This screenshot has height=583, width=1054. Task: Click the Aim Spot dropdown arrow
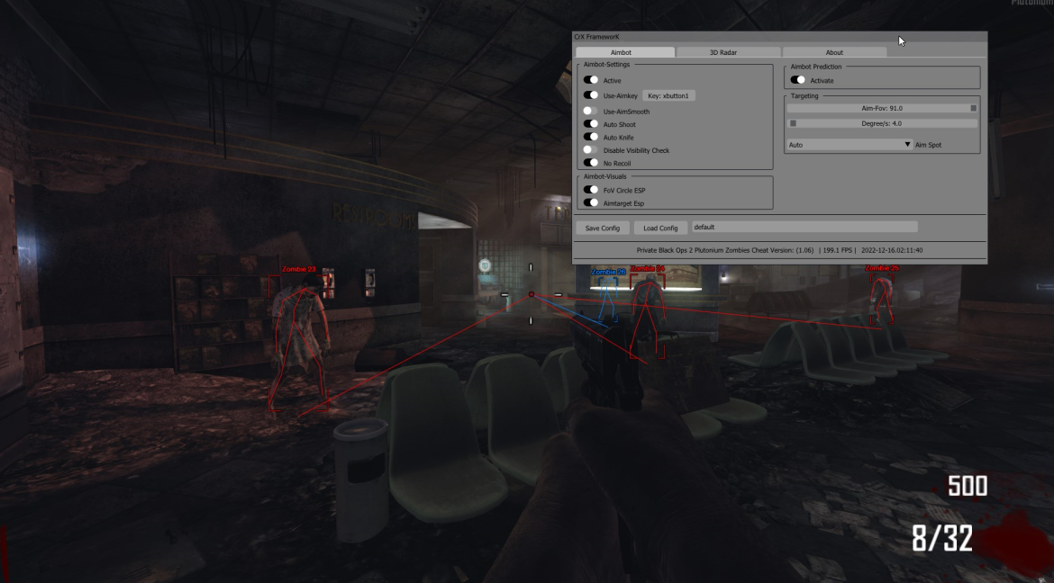point(907,145)
